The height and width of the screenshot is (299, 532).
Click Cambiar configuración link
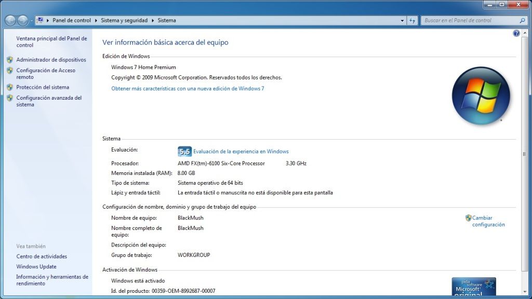488,221
